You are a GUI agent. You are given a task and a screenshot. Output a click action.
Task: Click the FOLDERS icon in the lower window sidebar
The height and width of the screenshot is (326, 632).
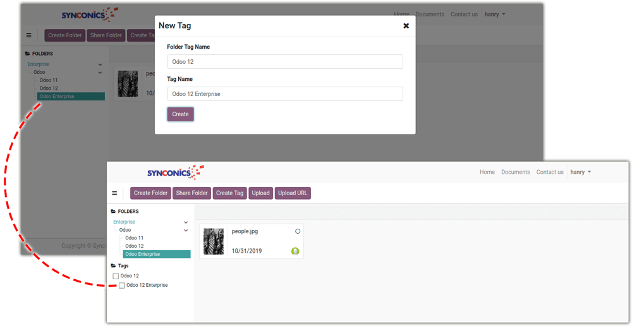pos(113,212)
